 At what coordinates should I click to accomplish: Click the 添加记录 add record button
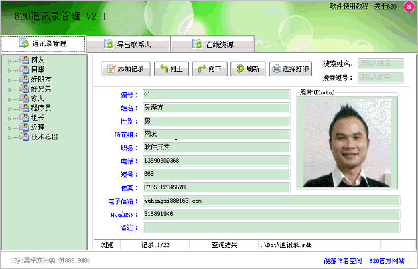click(x=126, y=68)
